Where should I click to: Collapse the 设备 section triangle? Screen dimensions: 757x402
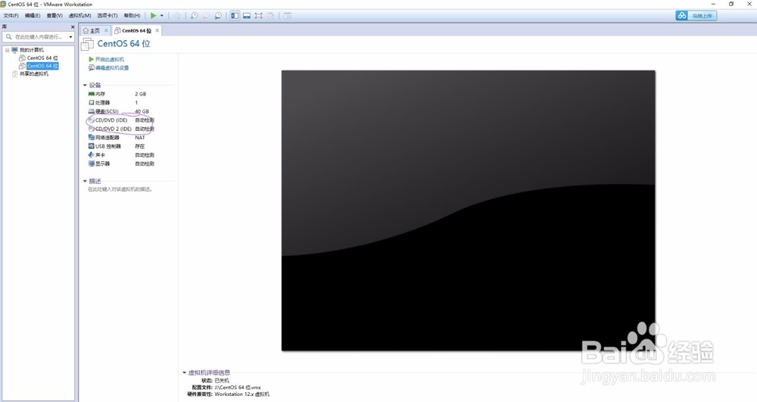coord(85,85)
